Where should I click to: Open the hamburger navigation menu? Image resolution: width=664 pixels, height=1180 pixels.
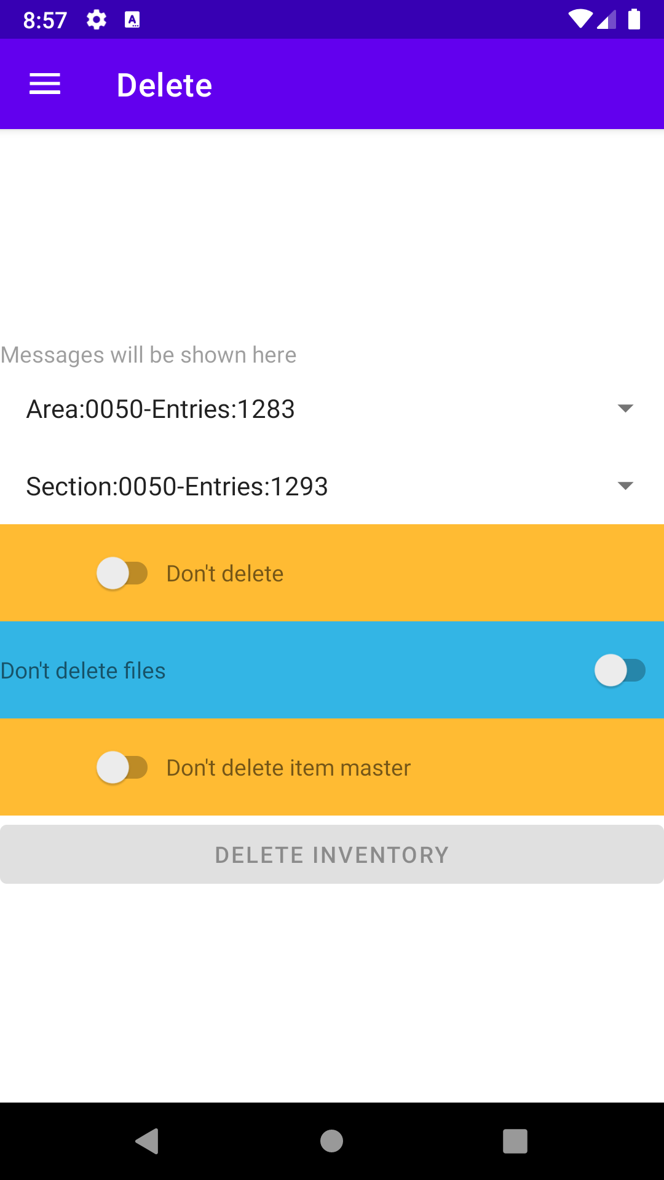point(45,84)
